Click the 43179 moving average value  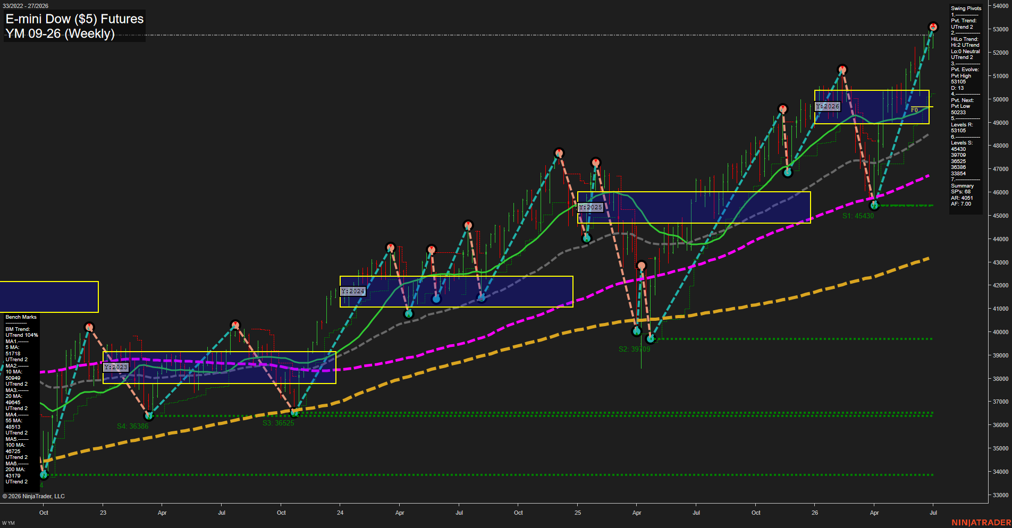point(13,476)
